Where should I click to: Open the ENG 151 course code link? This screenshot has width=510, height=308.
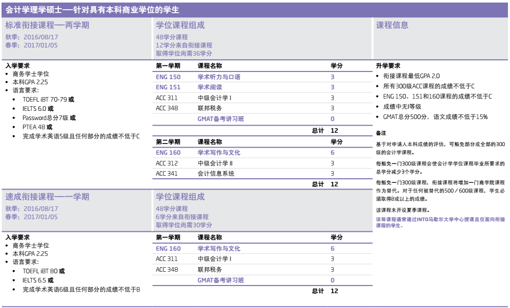coord(168,87)
